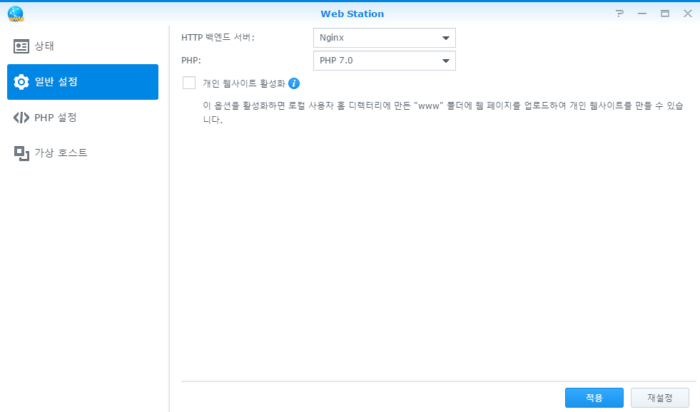Open help with the question mark icon
700x412 pixels.
coord(619,14)
